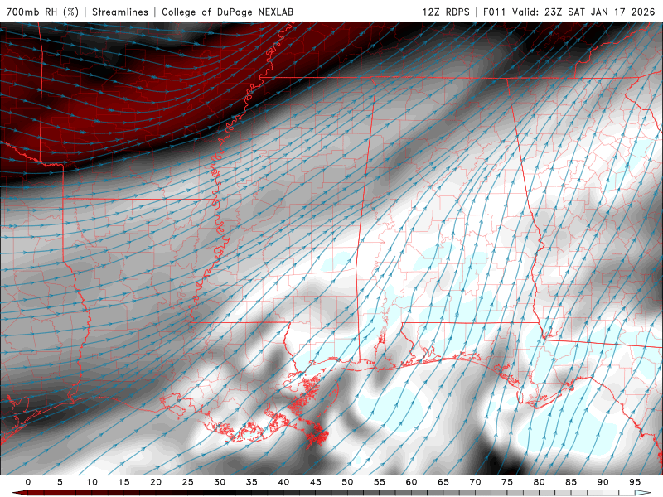Viewport: 663px width, 497px height.
Task: Click the 95 value on the color scale
Action: [x=635, y=482]
